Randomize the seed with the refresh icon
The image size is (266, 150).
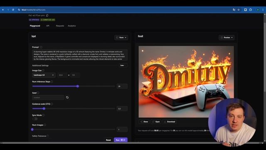point(67,97)
